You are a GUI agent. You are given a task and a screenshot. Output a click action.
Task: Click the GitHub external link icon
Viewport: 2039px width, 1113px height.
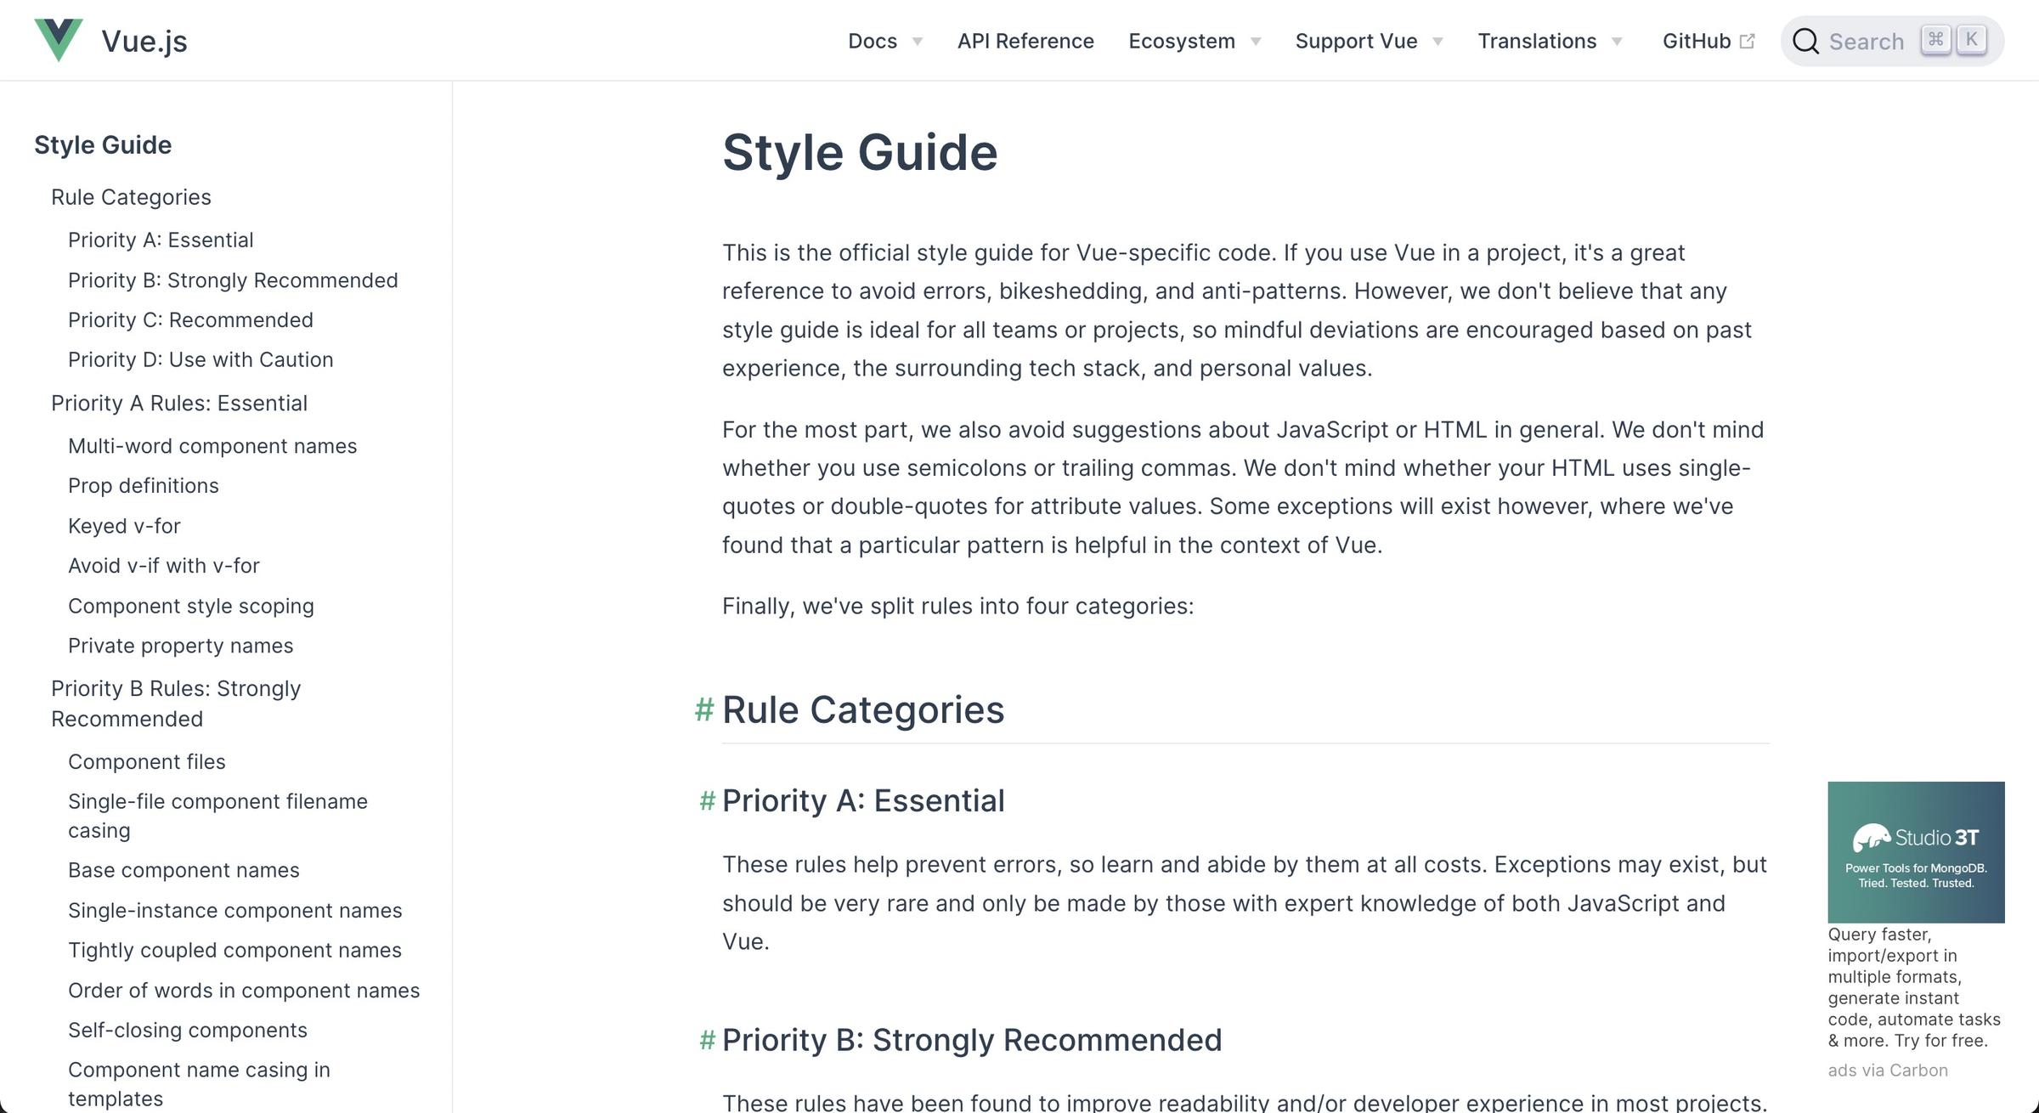1748,41
